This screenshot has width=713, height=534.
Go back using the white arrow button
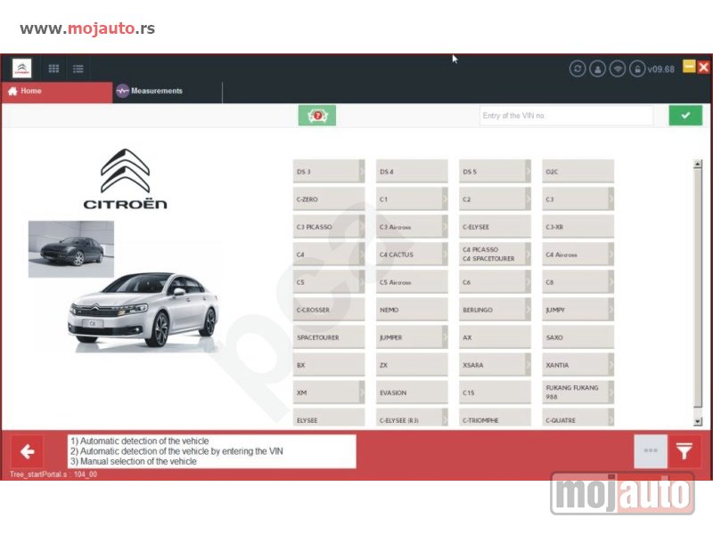(x=28, y=451)
